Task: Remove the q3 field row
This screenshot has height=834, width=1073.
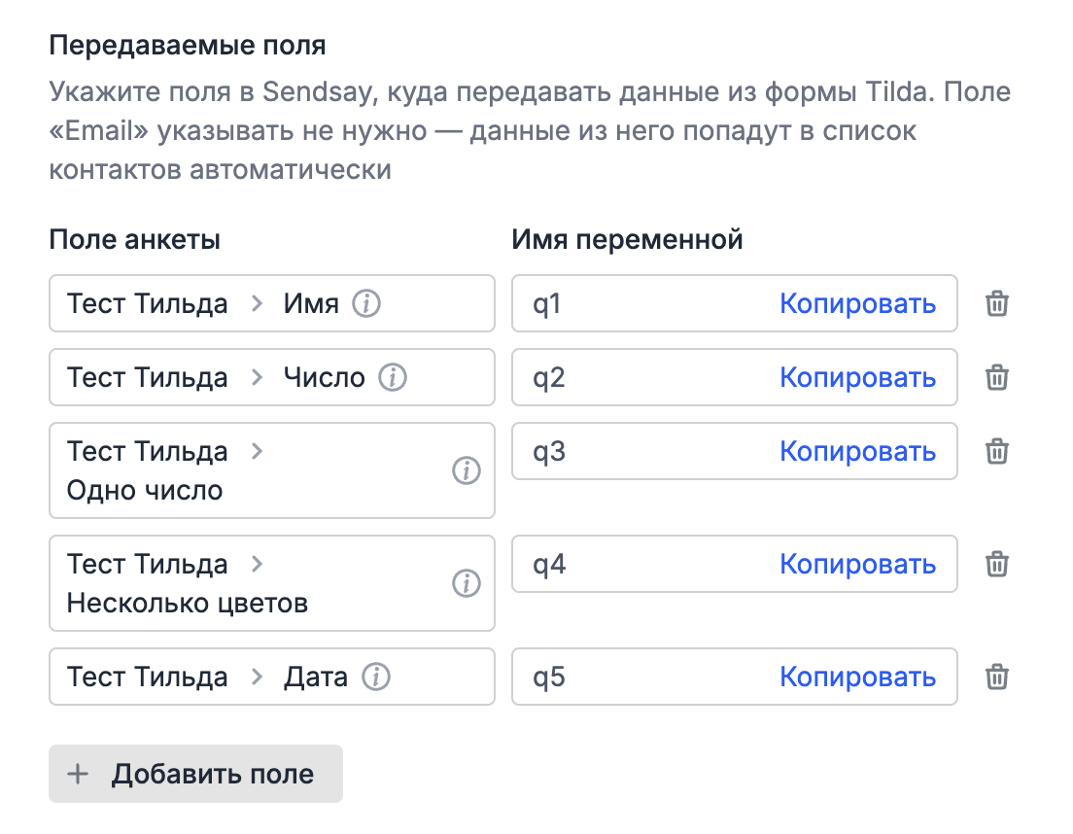Action: point(996,451)
